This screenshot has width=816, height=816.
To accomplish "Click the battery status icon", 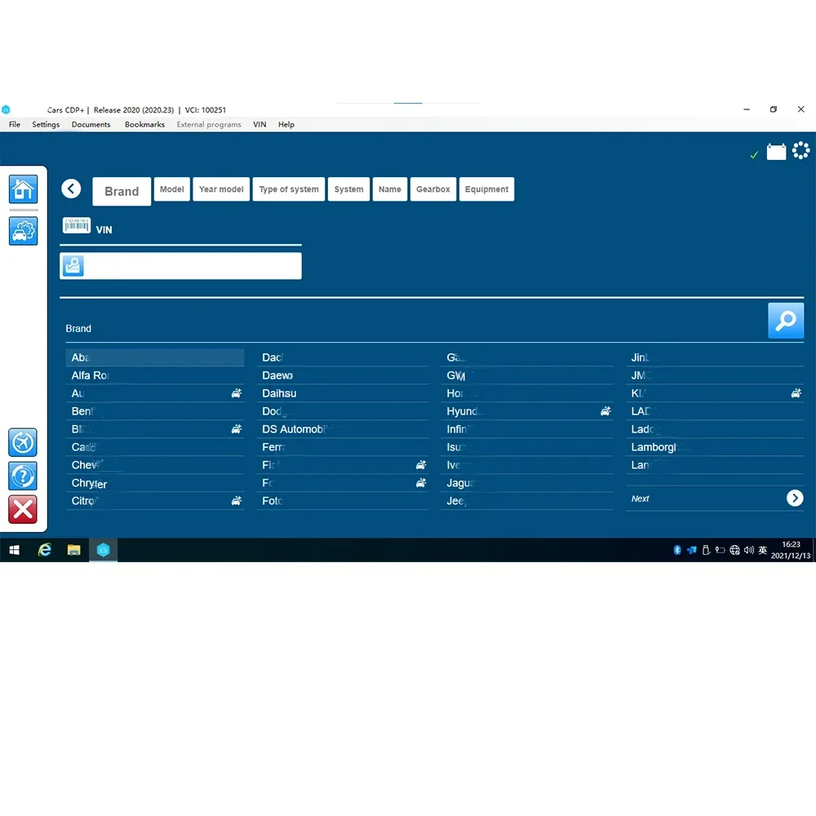I will click(x=776, y=152).
